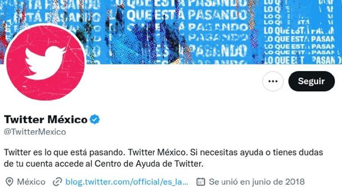
Task: Click the blue verified badge
Action: (x=95, y=119)
